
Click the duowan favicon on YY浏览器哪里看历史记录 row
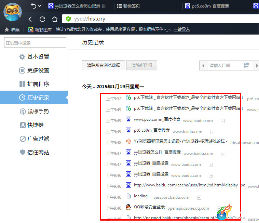pyautogui.click(x=128, y=141)
